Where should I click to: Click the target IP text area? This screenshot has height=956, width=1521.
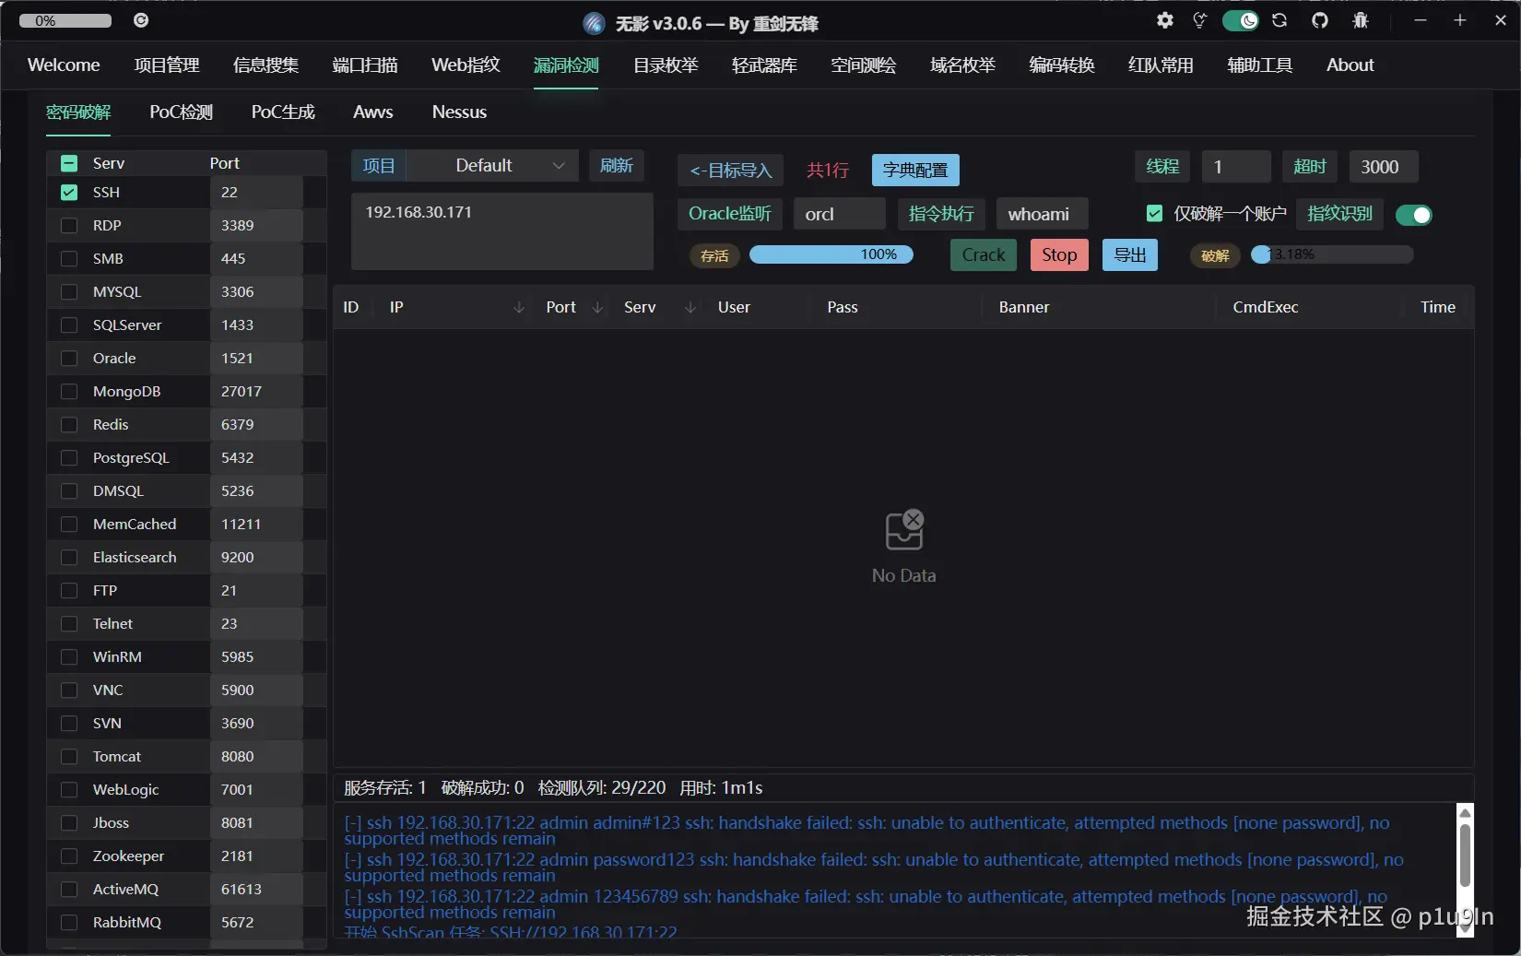[502, 230]
